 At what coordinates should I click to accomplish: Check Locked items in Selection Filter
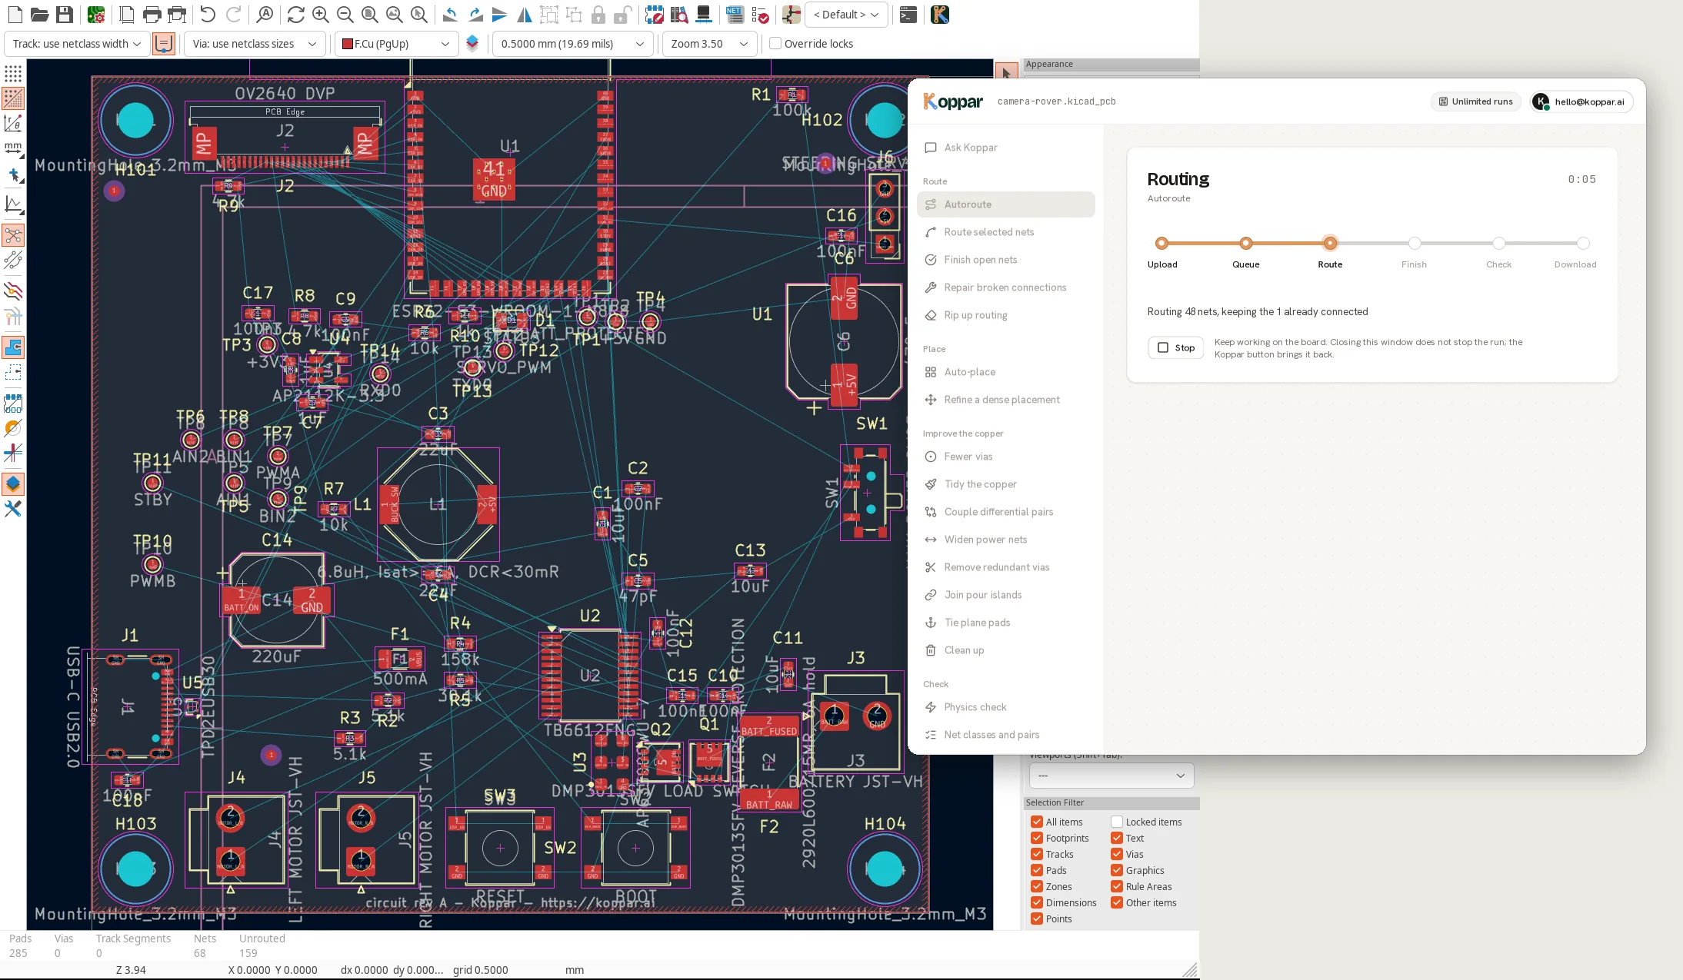click(x=1117, y=822)
